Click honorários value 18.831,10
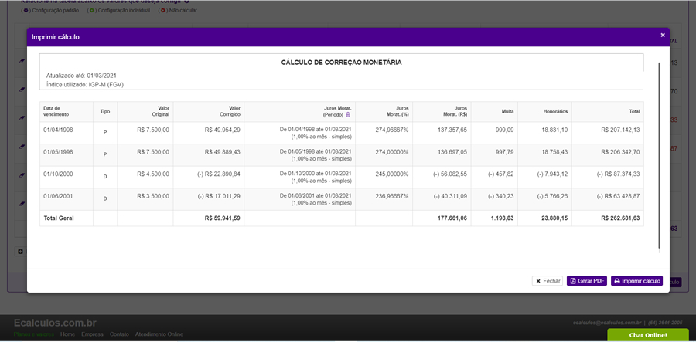 (555, 130)
